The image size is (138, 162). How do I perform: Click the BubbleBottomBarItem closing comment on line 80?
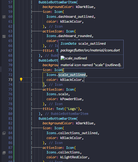point(67,114)
